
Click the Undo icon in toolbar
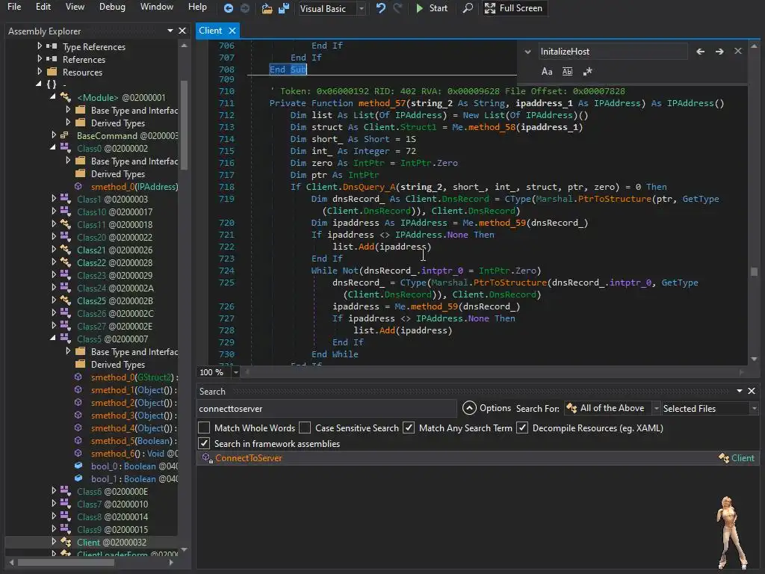pyautogui.click(x=381, y=8)
